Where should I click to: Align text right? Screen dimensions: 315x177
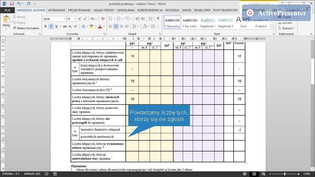point(121,26)
